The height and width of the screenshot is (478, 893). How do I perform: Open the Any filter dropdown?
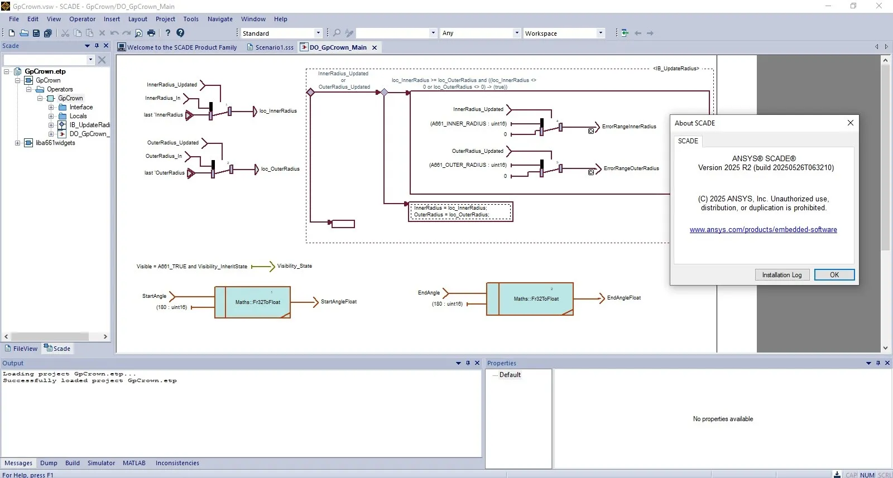[x=517, y=33]
